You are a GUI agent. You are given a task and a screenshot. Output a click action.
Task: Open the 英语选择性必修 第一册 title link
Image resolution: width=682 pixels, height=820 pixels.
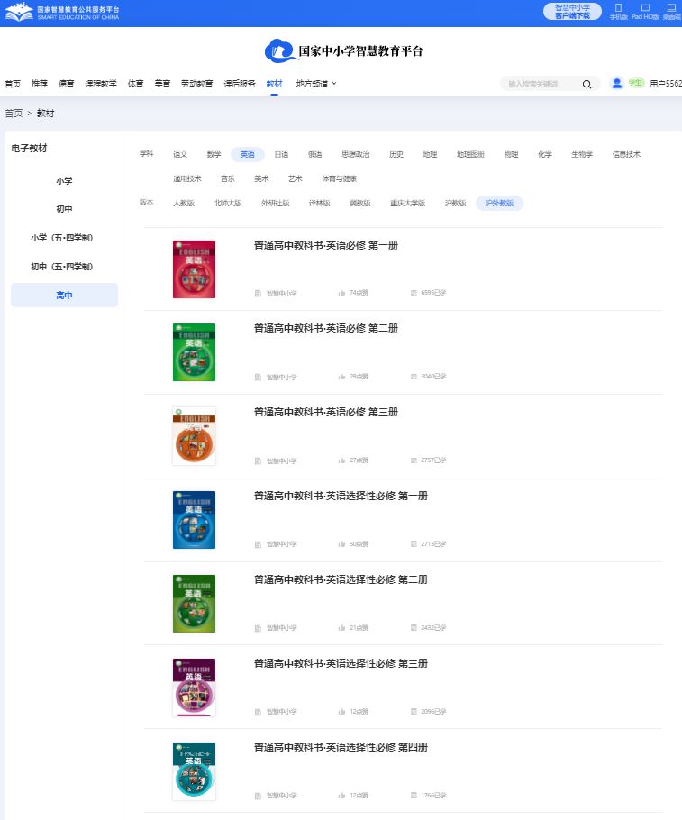point(341,496)
